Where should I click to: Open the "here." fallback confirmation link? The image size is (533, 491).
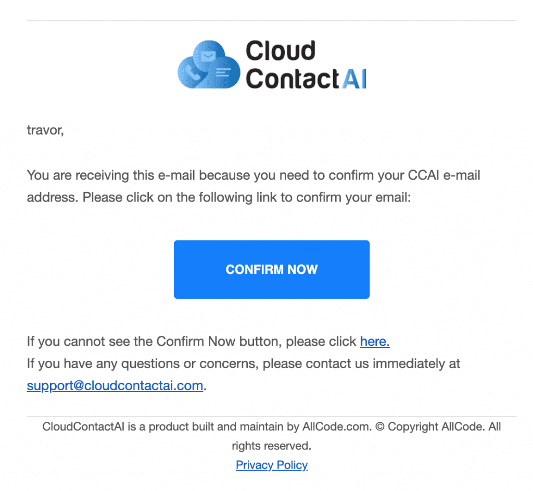375,342
